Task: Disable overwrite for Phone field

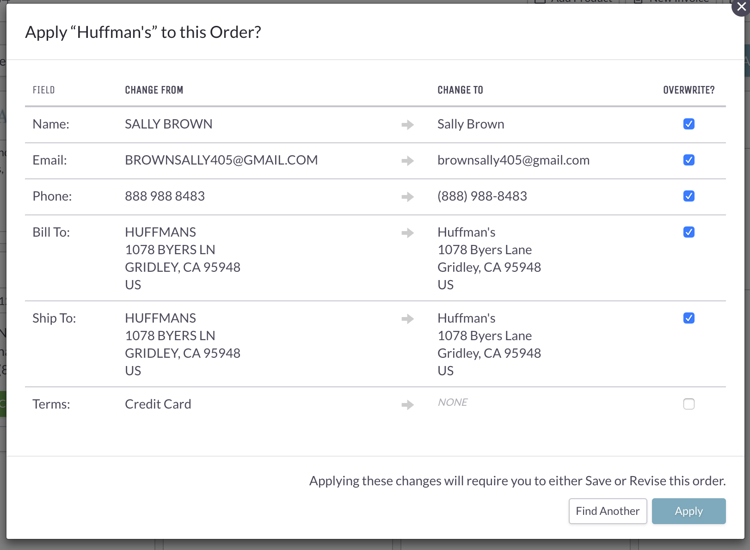Action: coord(689,196)
